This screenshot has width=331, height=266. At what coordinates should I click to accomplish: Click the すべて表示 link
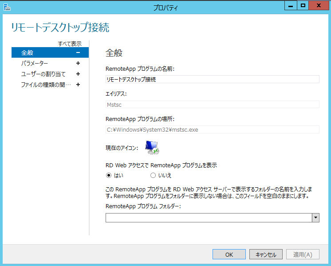pos(70,44)
